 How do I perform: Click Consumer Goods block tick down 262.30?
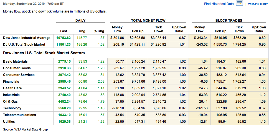coord(240,68)
